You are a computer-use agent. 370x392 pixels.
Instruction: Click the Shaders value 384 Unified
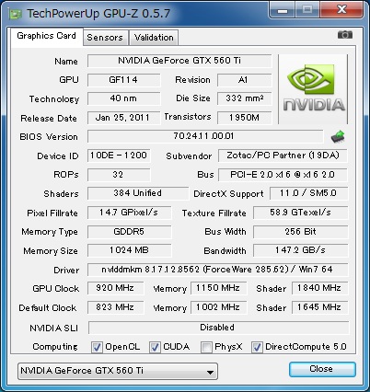click(x=138, y=193)
